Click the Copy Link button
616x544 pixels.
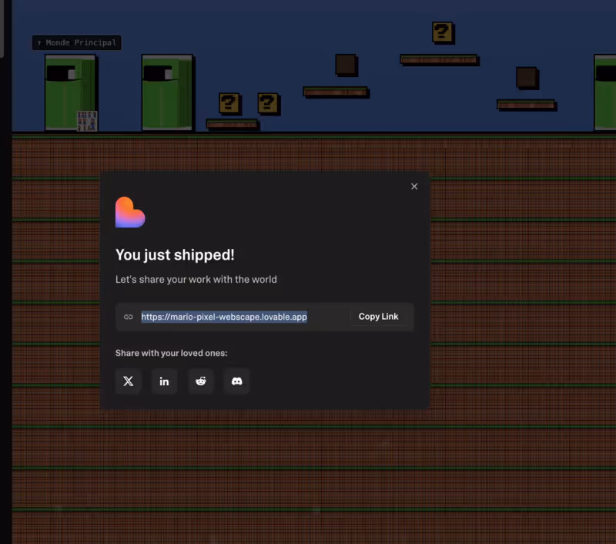[x=378, y=317]
